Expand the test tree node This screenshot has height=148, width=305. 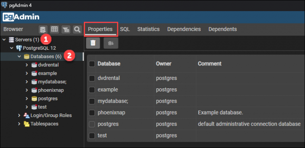27,107
